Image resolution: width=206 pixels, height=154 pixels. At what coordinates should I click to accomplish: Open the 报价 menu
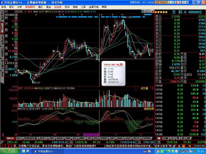point(12,7)
